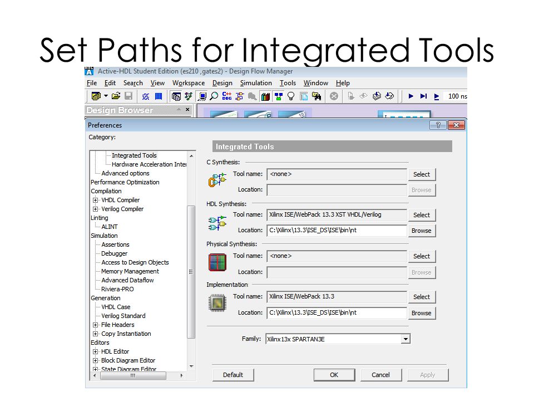Select Integrated Tools in category tree
This screenshot has width=534, height=401.
[x=134, y=155]
